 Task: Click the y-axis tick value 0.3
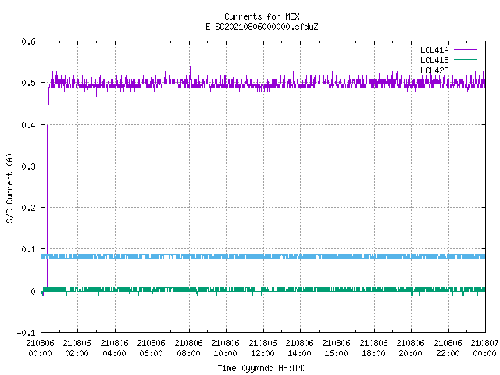pos(28,166)
